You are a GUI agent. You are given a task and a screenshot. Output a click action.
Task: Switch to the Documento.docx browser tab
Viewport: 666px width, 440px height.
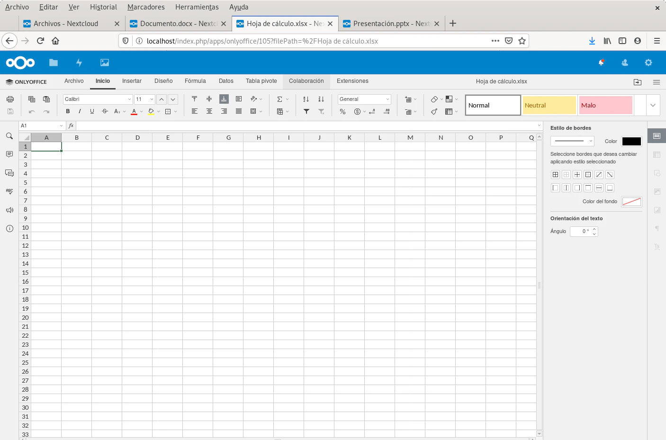point(178,23)
